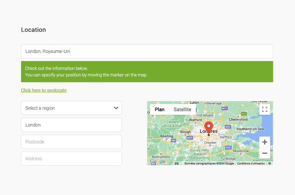The image size is (295, 195).
Task: Click the map error report icon
Action: (x=270, y=163)
